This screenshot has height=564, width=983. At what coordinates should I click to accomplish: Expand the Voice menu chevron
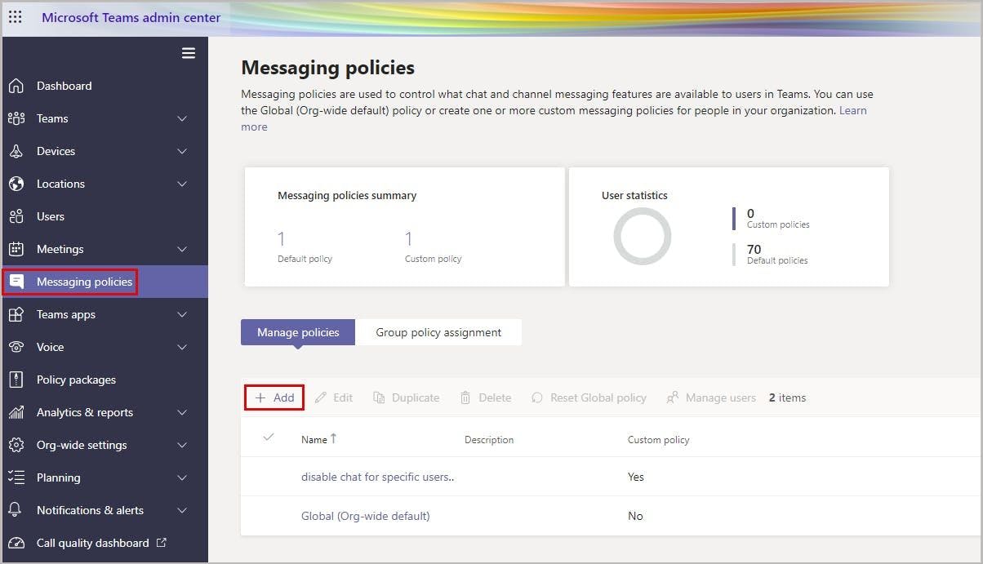pos(182,347)
